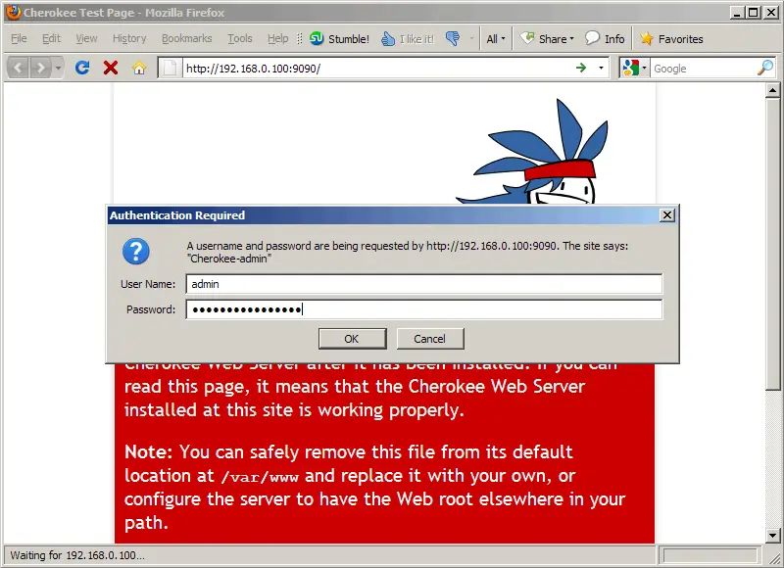
Task: Click the address bar URL field
Action: (377, 69)
